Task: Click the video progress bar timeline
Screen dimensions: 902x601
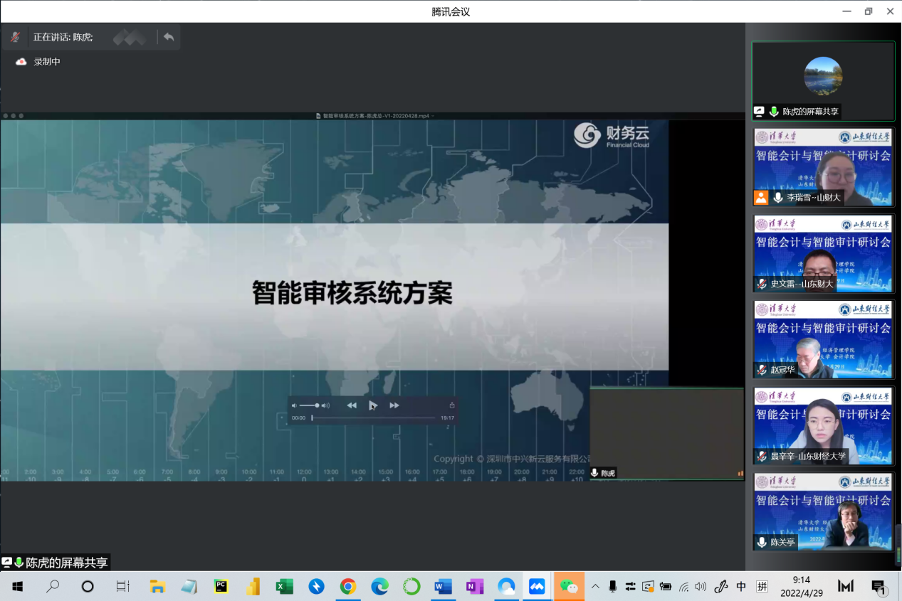Action: click(x=373, y=418)
